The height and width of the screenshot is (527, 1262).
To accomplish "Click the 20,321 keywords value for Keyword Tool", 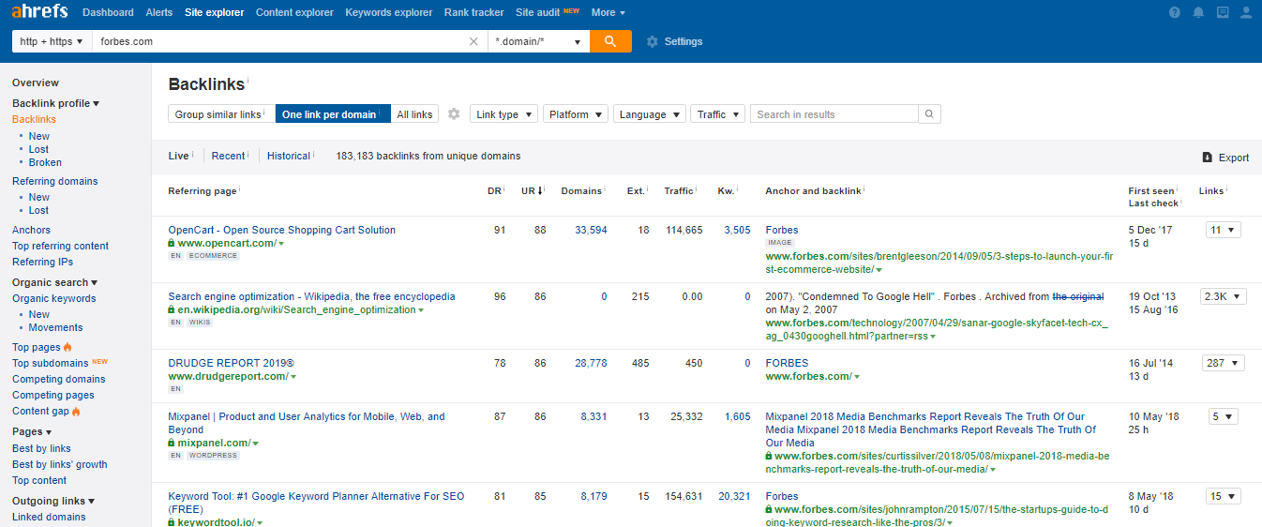I will tap(733, 496).
